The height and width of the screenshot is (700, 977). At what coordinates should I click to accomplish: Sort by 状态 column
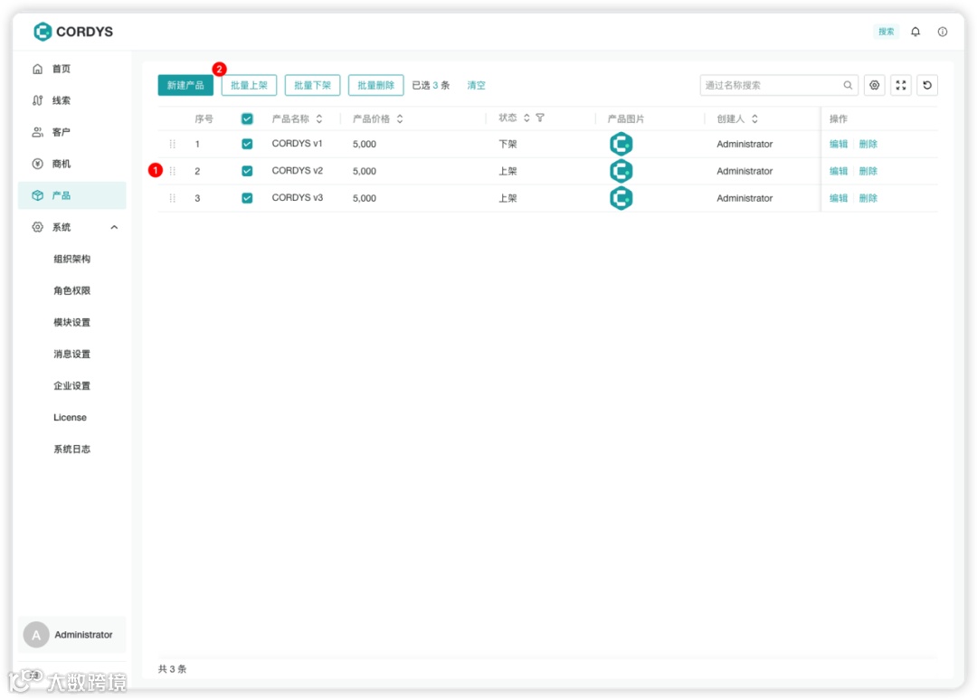pyautogui.click(x=526, y=118)
